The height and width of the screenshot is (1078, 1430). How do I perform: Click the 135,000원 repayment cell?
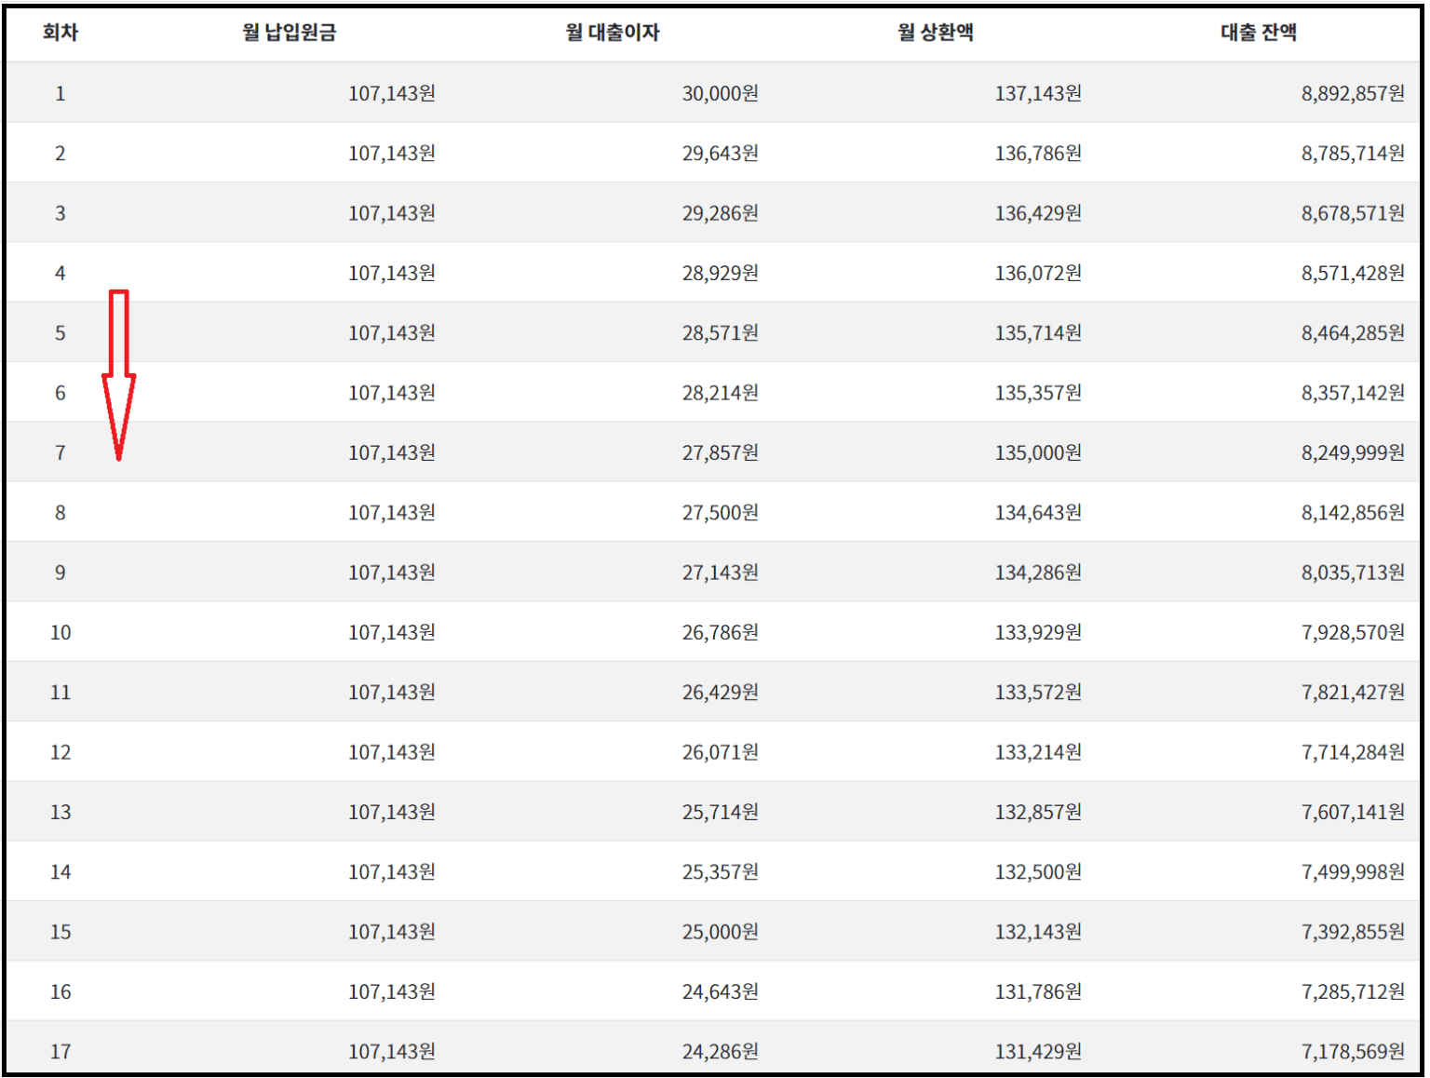click(x=1038, y=453)
